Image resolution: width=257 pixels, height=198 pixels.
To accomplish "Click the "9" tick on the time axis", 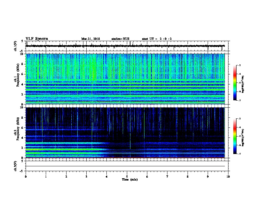I will (208, 177).
